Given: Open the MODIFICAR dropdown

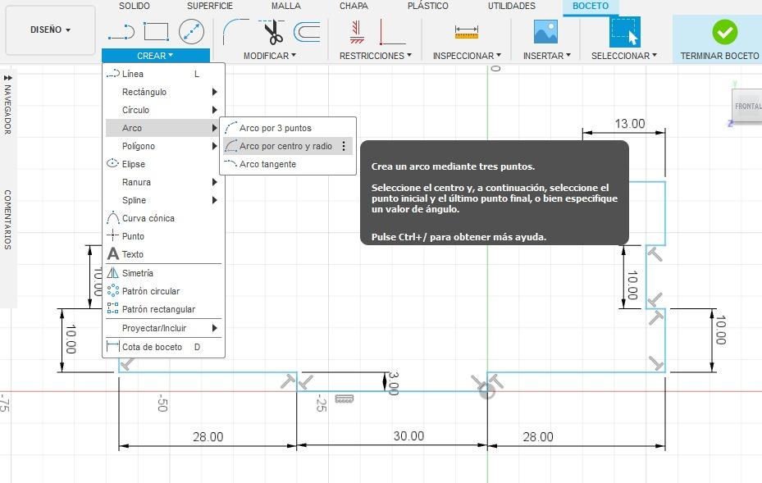Looking at the screenshot, I should pos(270,56).
